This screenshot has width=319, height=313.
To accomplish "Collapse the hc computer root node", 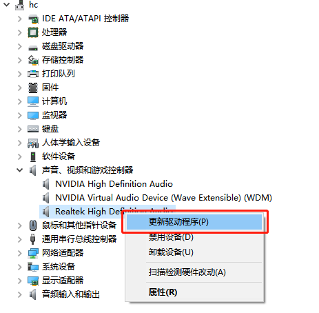I will [7, 4].
